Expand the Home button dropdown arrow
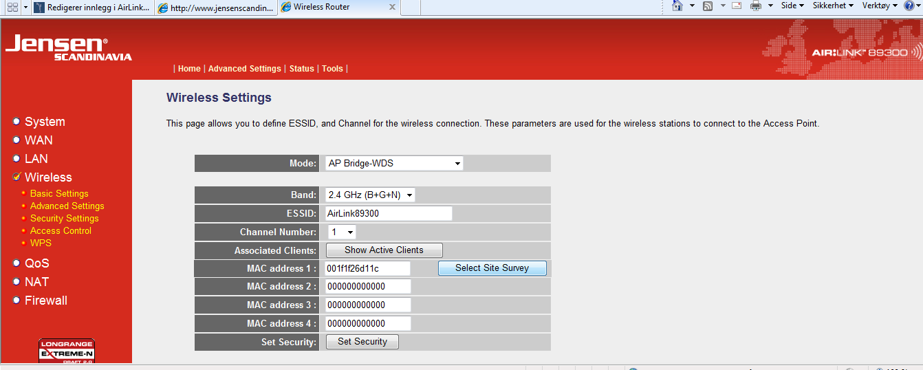Screen dimensions: 923x370 click(691, 6)
